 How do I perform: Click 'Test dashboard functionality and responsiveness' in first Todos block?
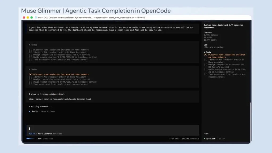[58, 60]
